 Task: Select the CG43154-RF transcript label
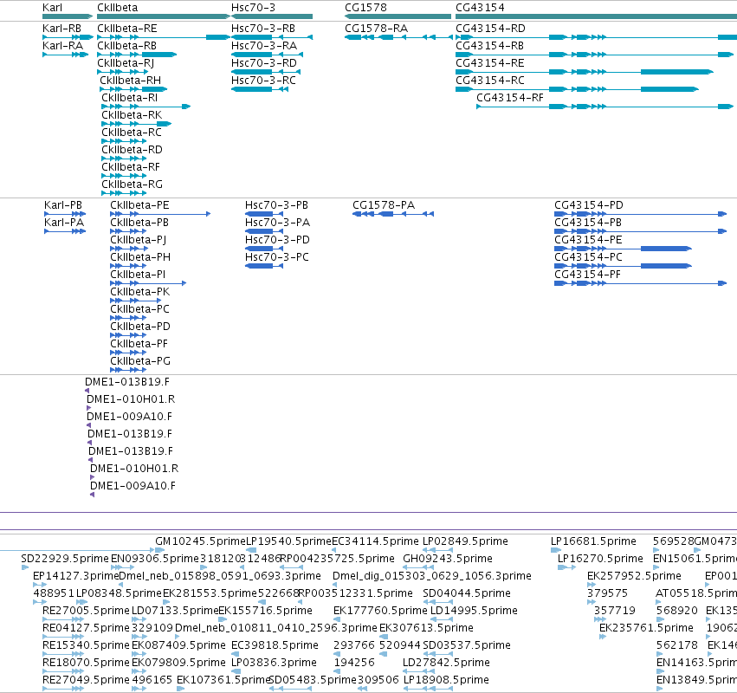[x=510, y=98]
